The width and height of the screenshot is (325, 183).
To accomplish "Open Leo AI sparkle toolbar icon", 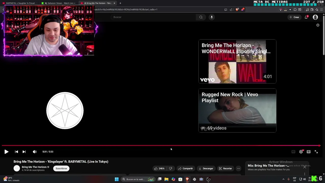I will click(x=317, y=10).
